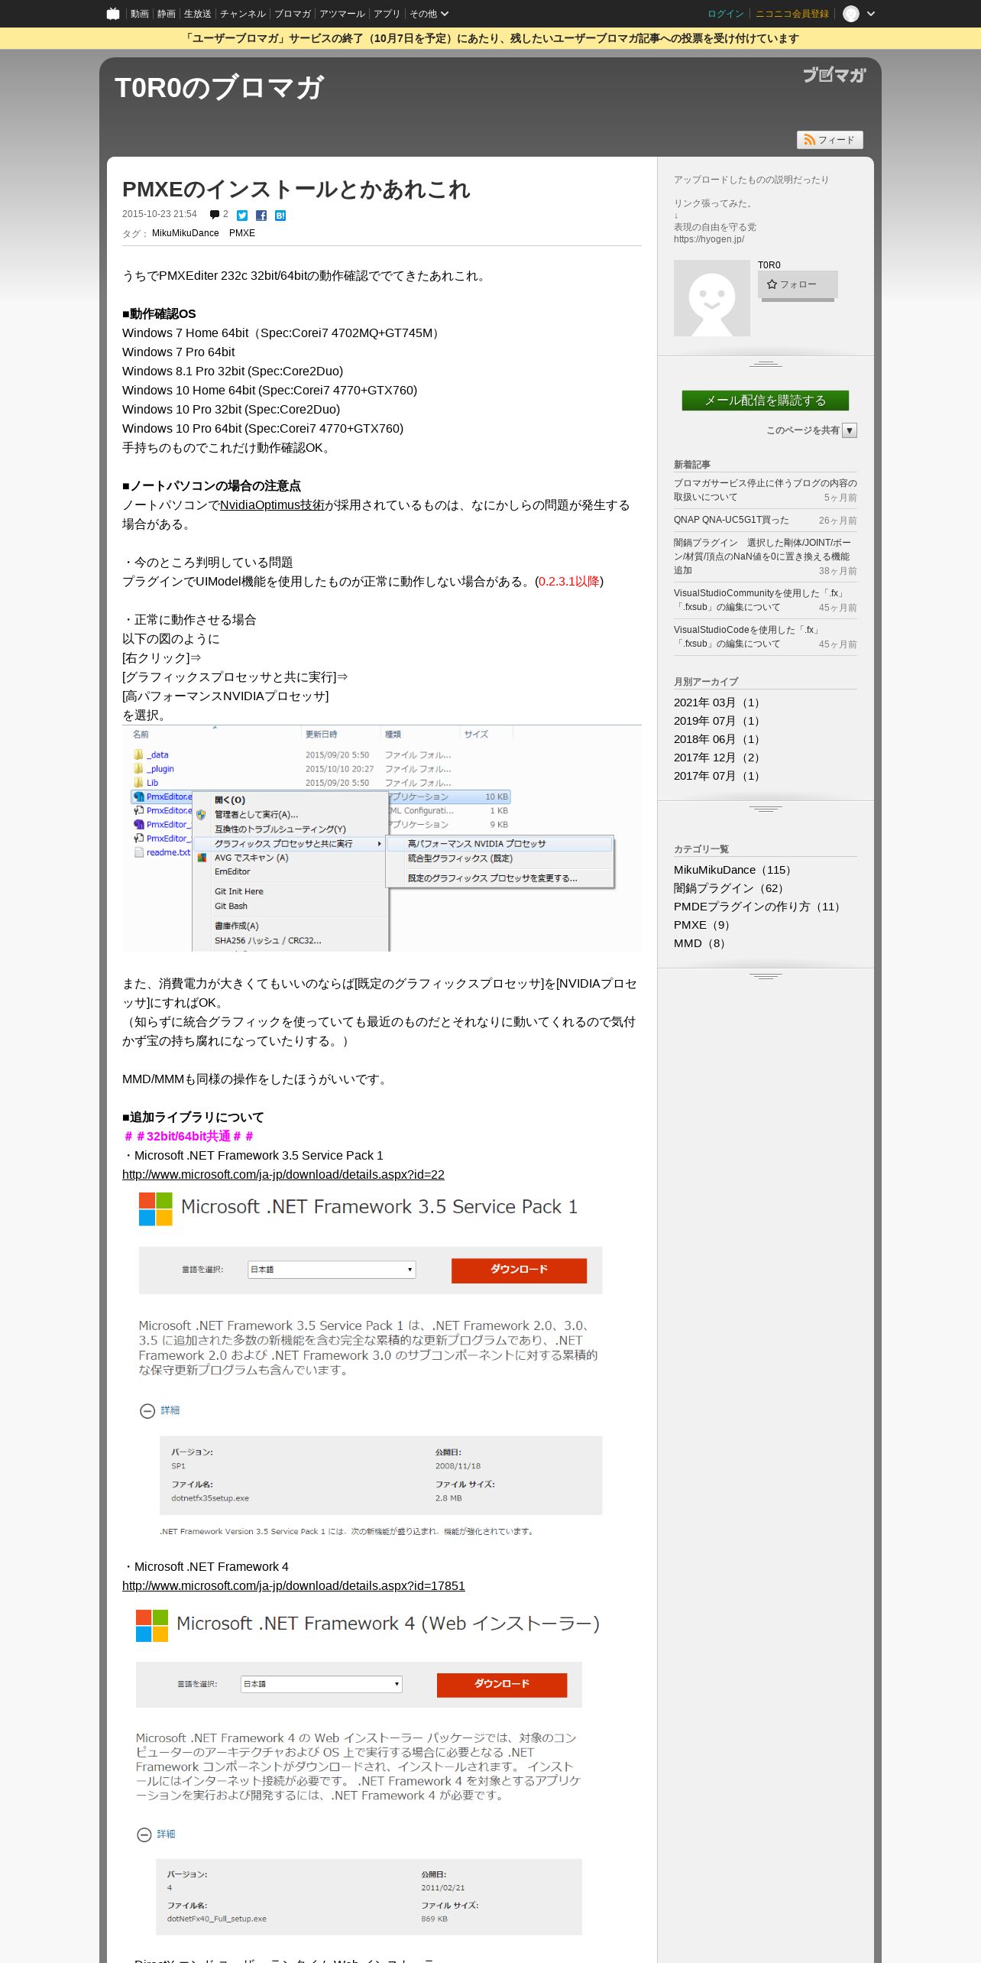Screen dimensions: 981x1963
Task: Open the download link with id=22
Action: coord(283,1174)
